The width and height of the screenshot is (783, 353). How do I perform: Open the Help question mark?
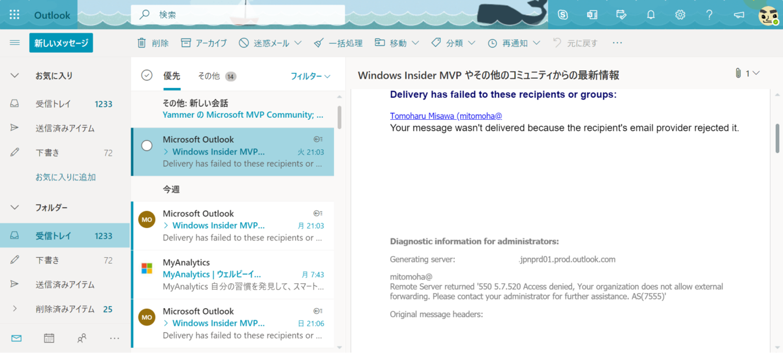coord(709,14)
